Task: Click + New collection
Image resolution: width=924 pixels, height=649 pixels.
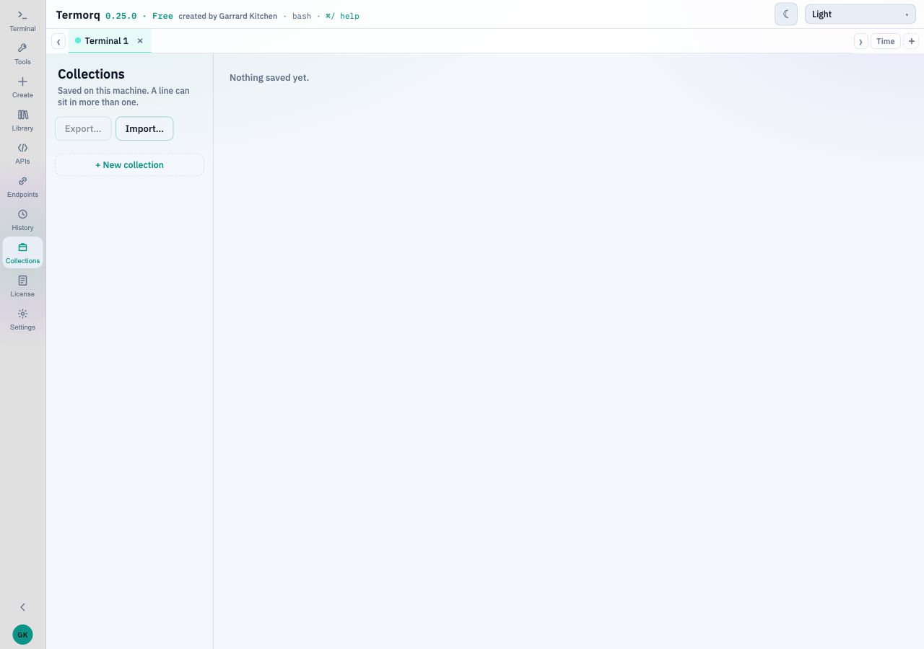Action: point(129,165)
